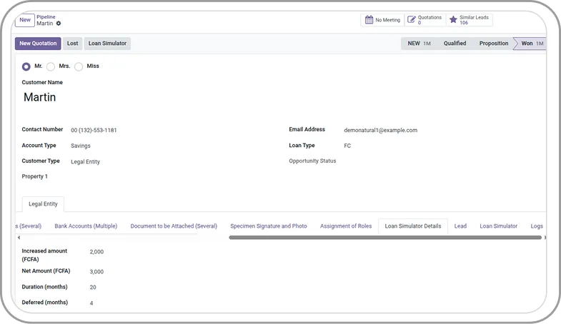
Task: Open the No Meeting stat button
Action: click(x=382, y=20)
